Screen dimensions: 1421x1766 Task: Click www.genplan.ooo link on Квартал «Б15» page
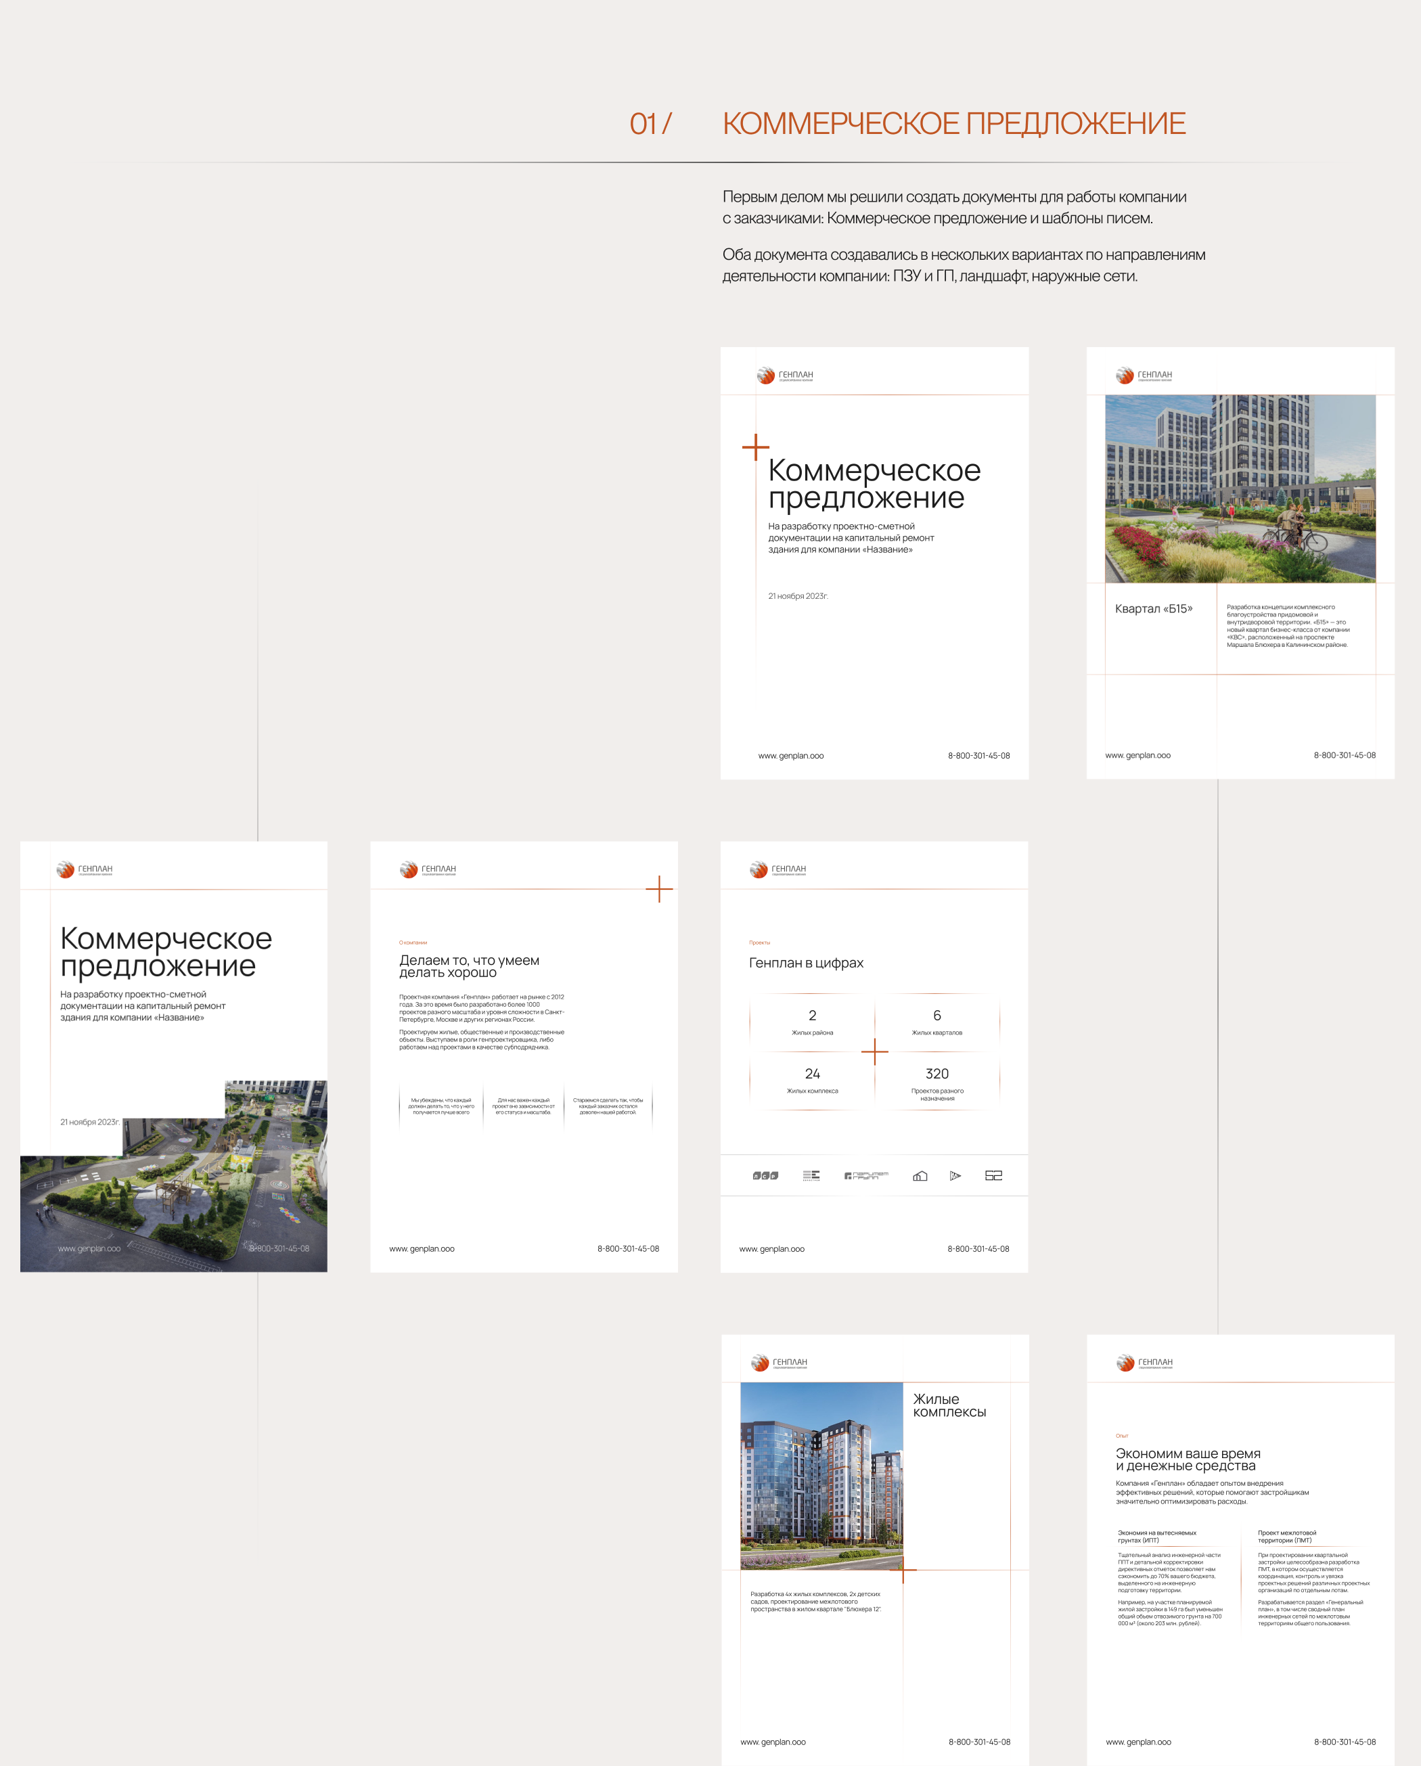(x=1137, y=755)
